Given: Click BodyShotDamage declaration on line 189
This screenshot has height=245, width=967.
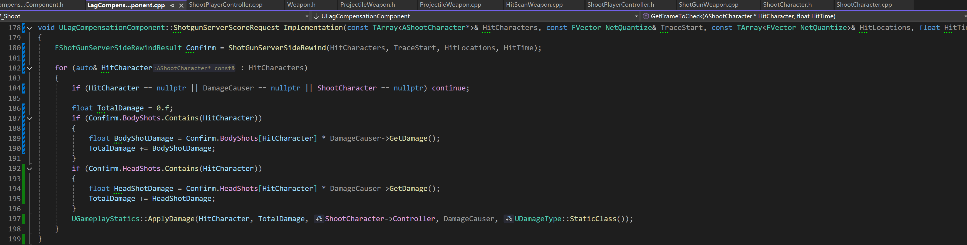Looking at the screenshot, I should pyautogui.click(x=144, y=139).
